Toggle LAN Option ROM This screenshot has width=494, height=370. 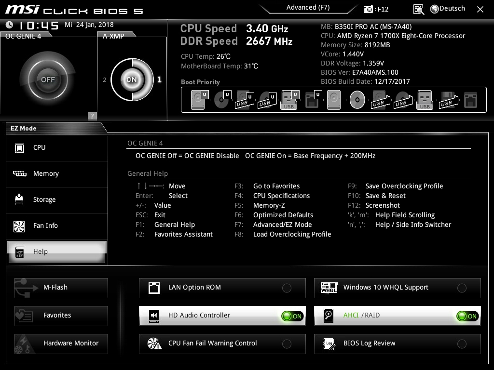(222, 288)
